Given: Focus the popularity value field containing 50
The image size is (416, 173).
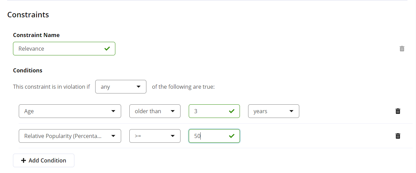Looking at the screenshot, I should click(214, 136).
